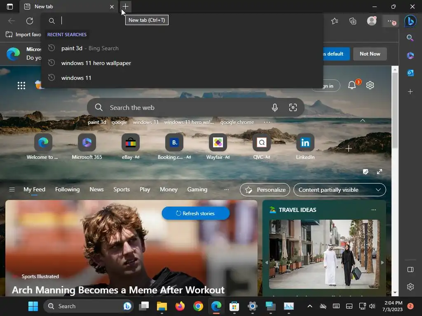422x316 pixels.
Task: Open page settings gear icon
Action: click(x=370, y=85)
